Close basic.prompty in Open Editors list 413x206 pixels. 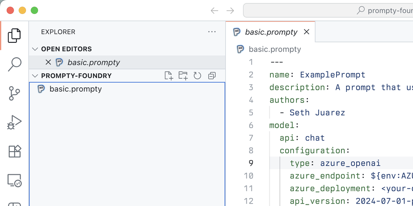[48, 63]
